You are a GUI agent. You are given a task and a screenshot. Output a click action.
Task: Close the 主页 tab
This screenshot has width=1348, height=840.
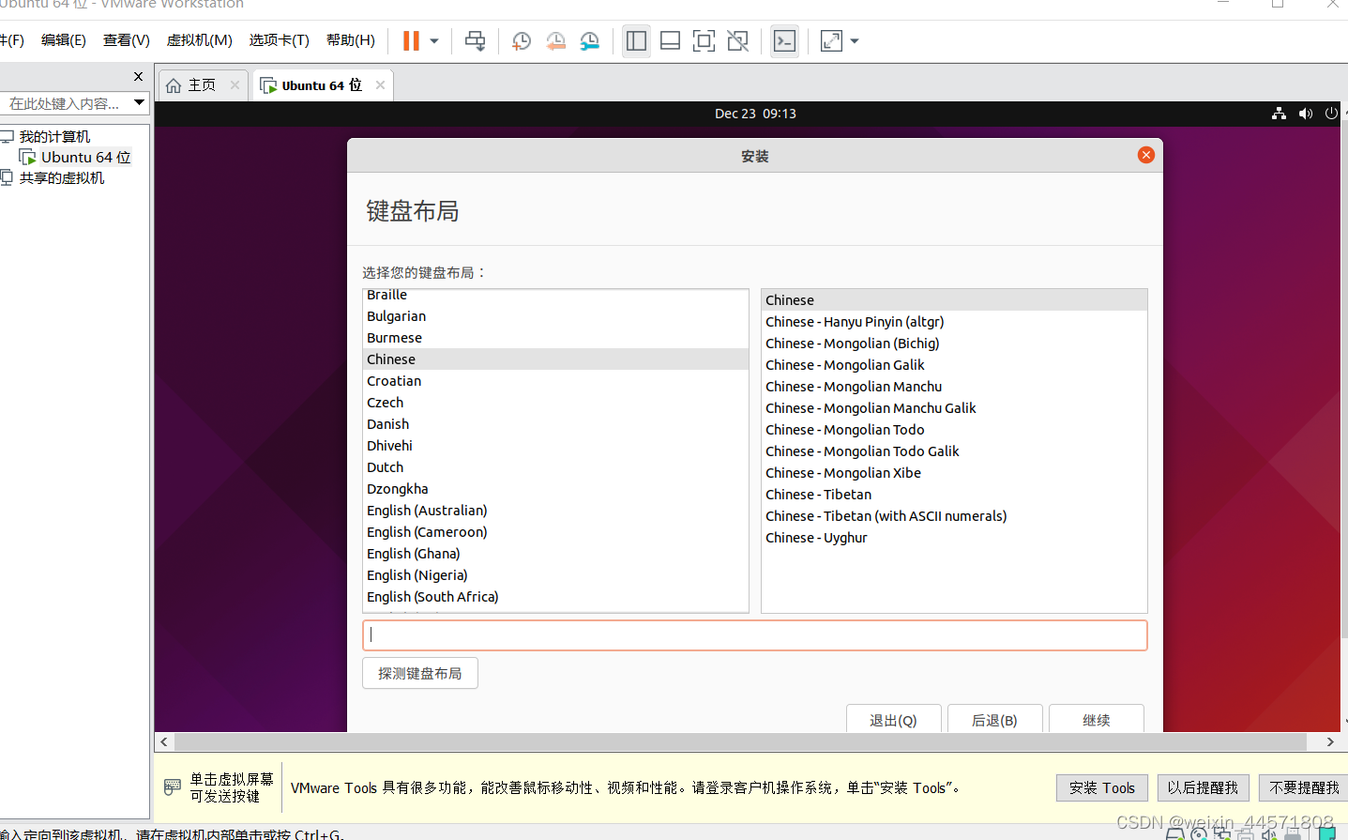pyautogui.click(x=235, y=85)
